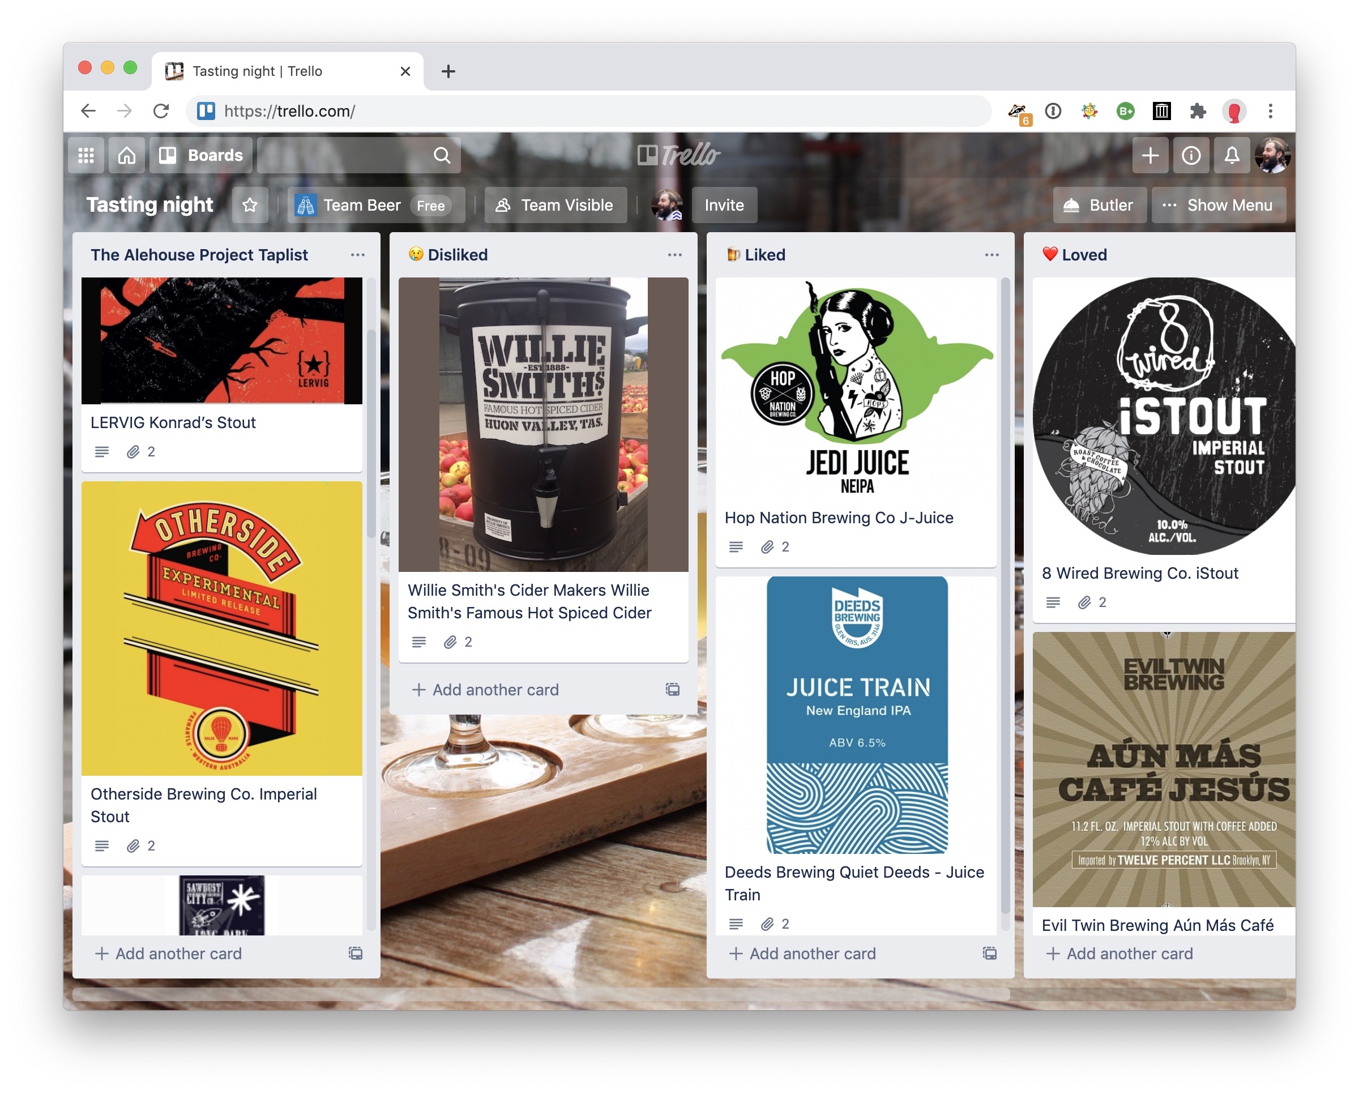Star the Tasting night board
The width and height of the screenshot is (1359, 1094).
pos(250,205)
